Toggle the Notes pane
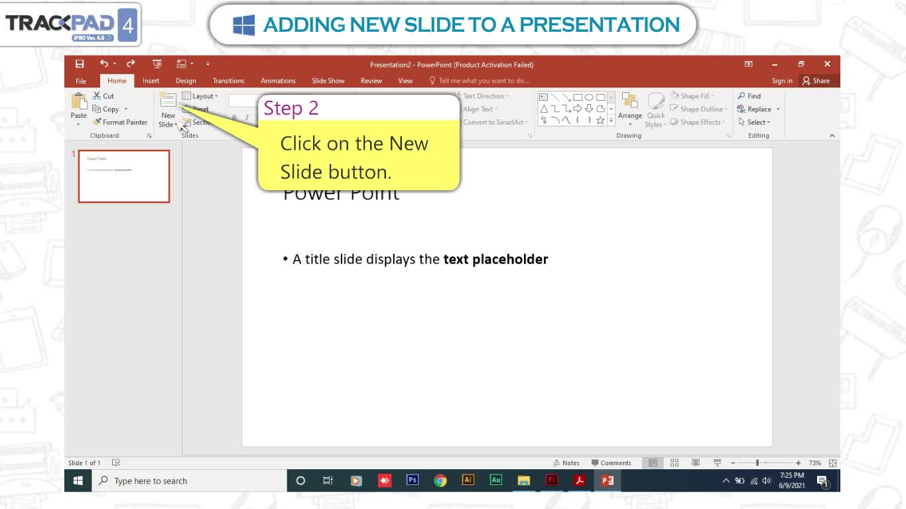 click(566, 463)
